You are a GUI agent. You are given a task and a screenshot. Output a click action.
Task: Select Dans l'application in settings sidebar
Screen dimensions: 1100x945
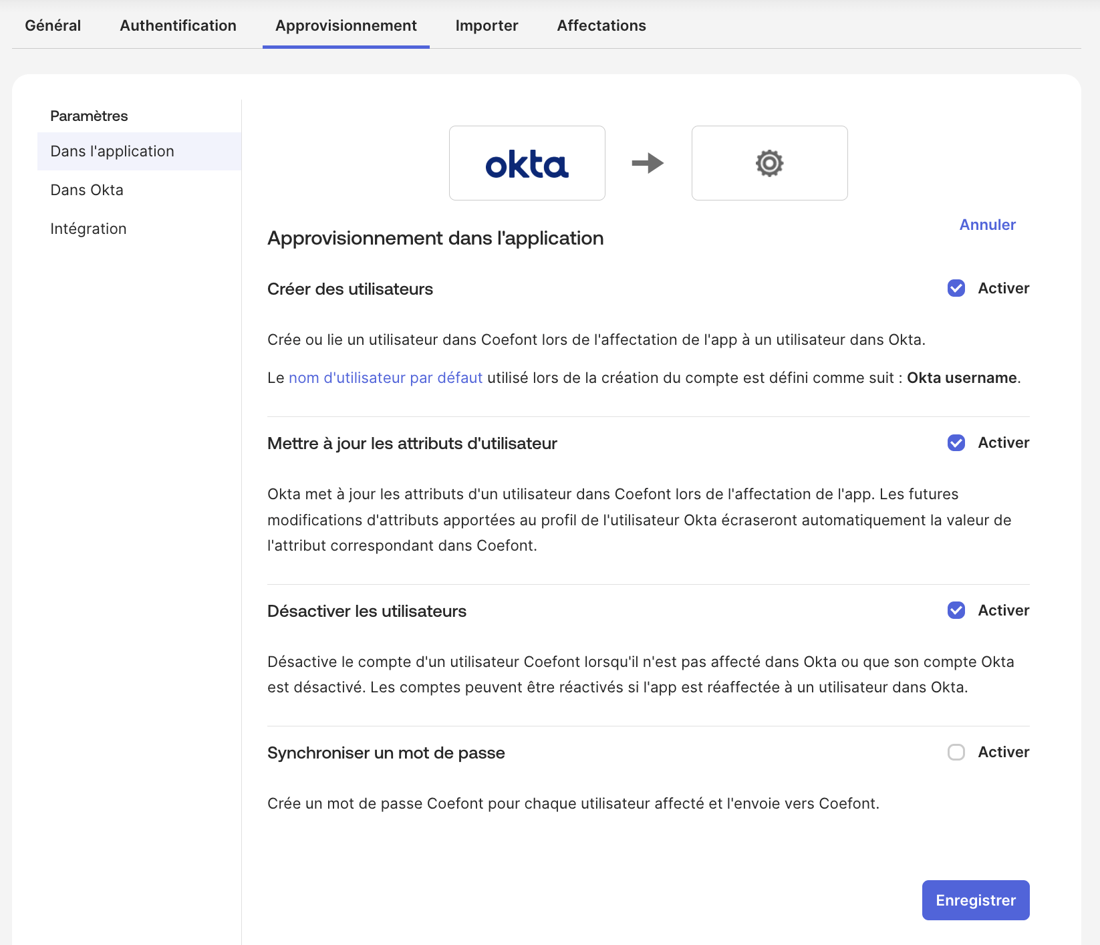pyautogui.click(x=139, y=151)
